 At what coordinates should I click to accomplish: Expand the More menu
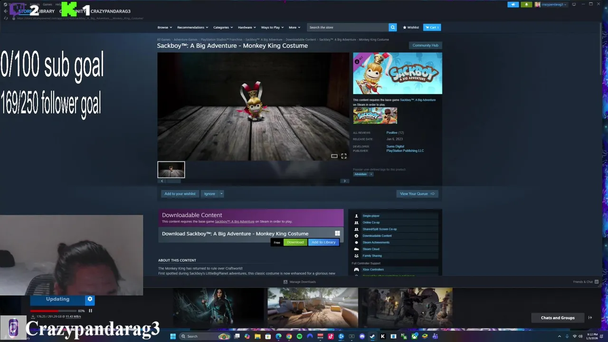pyautogui.click(x=294, y=27)
